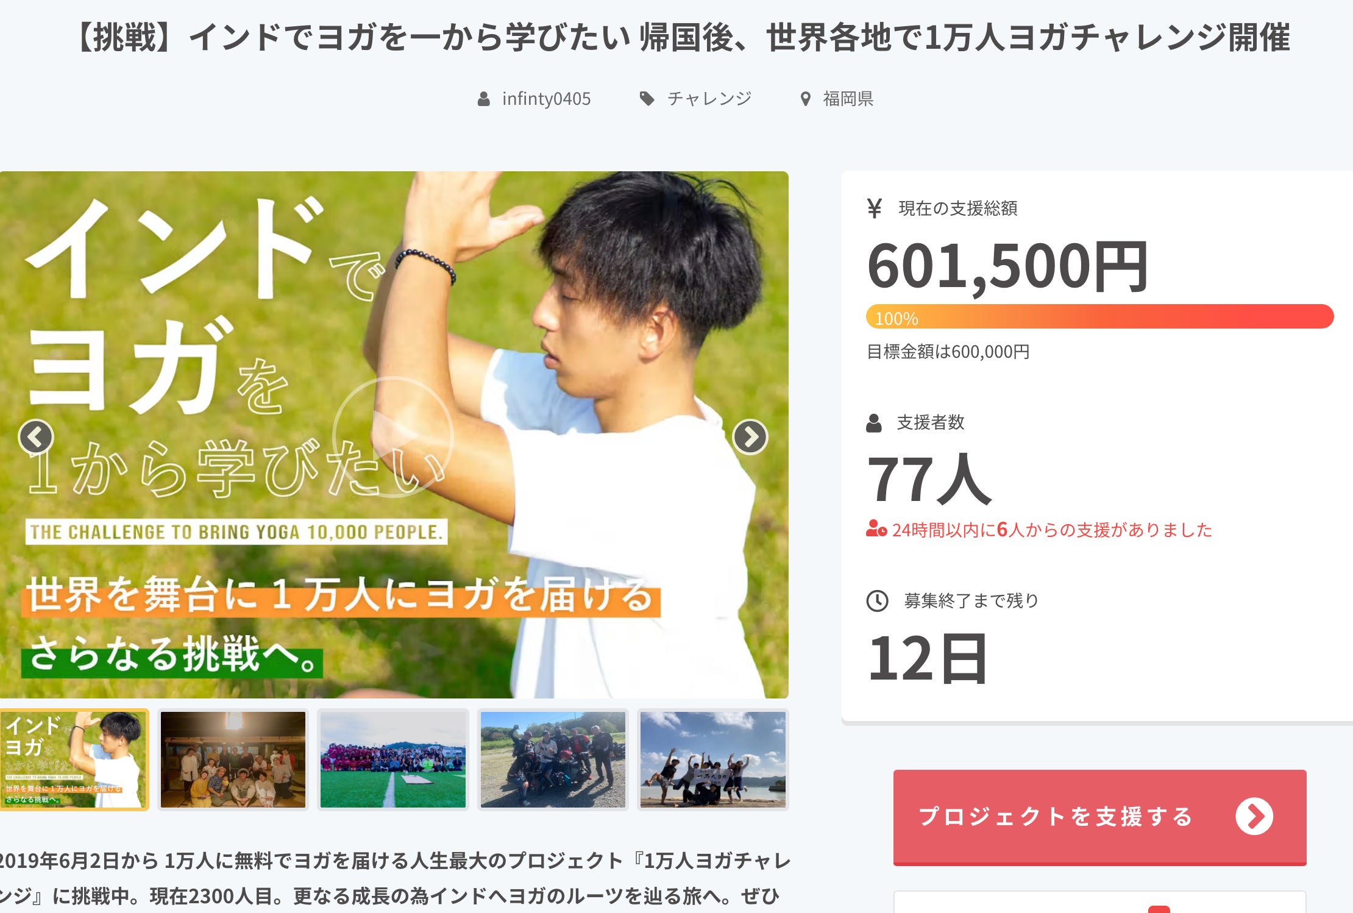Click the clock icon beside 募集終了まで残り
This screenshot has width=1353, height=913.
[877, 601]
